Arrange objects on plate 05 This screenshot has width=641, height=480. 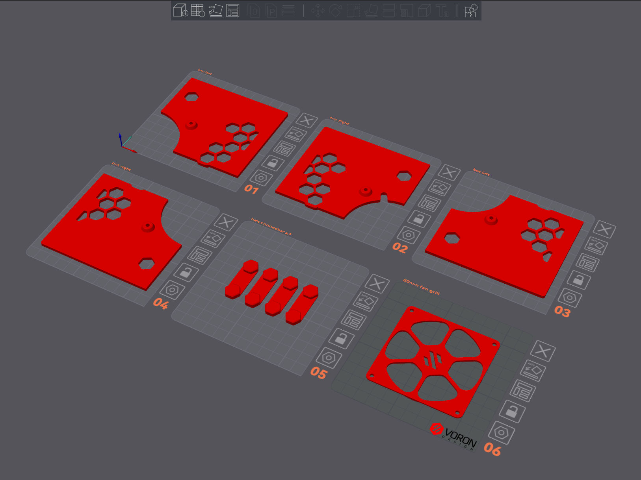[x=354, y=319]
